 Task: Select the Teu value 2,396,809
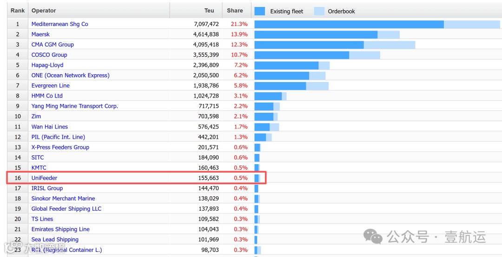[206, 65]
